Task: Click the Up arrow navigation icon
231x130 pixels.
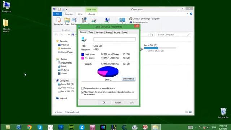Action: pyautogui.click(x=69, y=35)
